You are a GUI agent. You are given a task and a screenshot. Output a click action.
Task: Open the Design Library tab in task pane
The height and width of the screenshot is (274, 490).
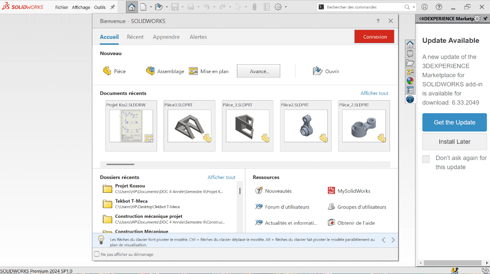(410, 53)
